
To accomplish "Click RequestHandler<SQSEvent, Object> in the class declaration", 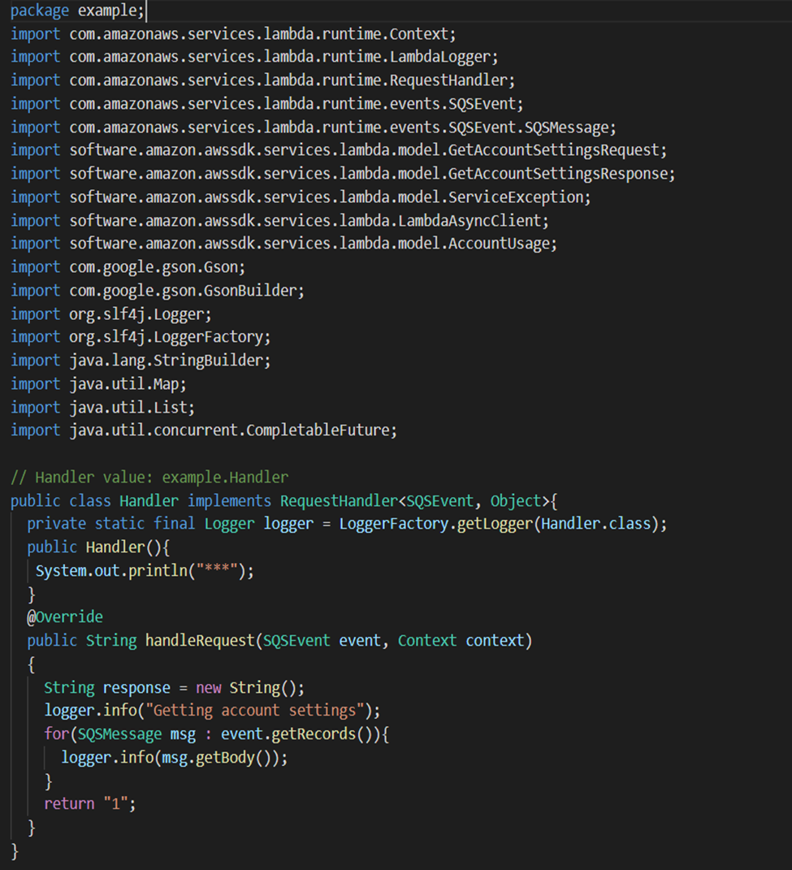I will (414, 501).
